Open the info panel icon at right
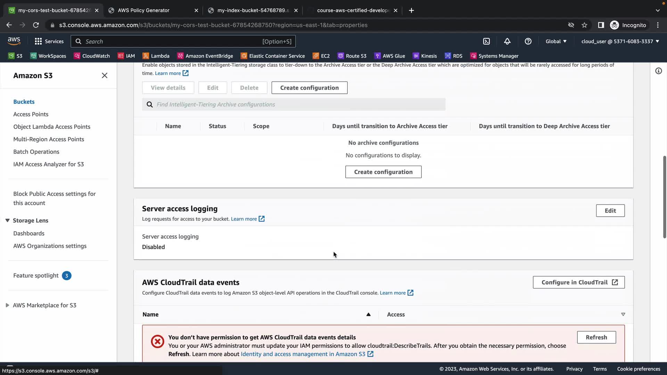The width and height of the screenshot is (667, 375). click(x=658, y=71)
